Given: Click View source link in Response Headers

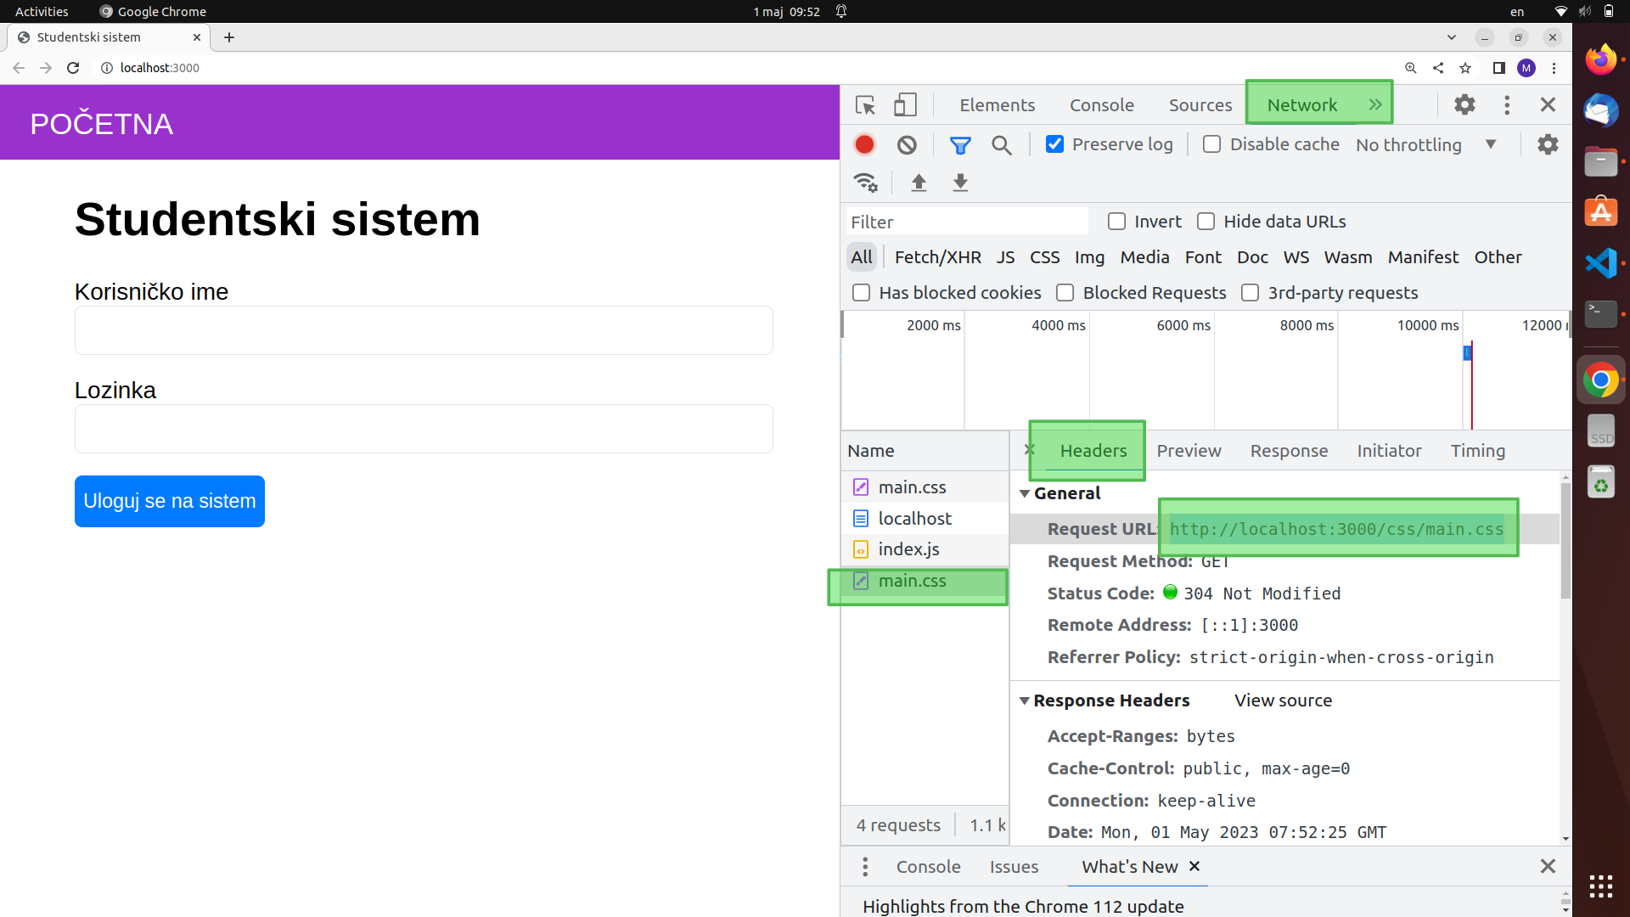Looking at the screenshot, I should point(1282,700).
